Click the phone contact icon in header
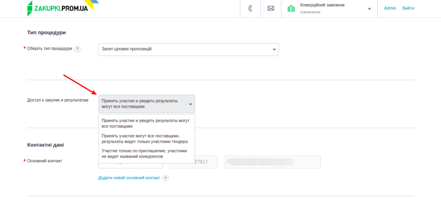 pyautogui.click(x=250, y=8)
